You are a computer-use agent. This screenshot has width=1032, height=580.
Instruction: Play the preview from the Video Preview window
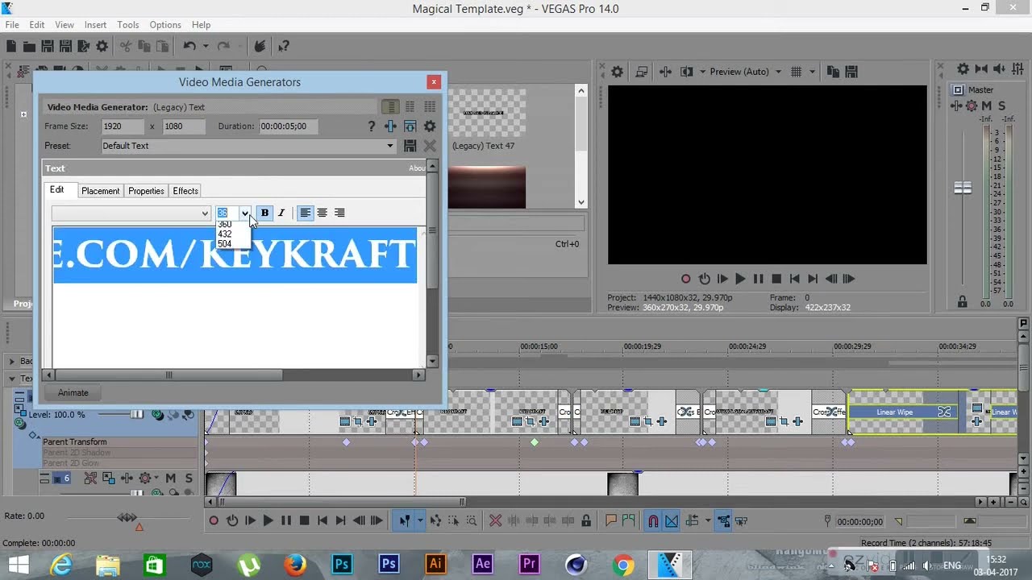(x=740, y=279)
